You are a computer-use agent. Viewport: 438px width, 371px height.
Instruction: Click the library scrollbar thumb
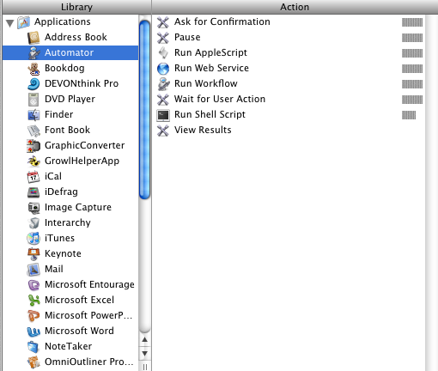(x=145, y=110)
